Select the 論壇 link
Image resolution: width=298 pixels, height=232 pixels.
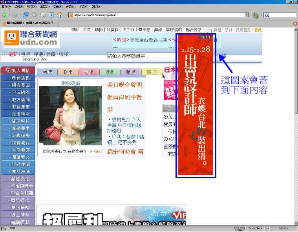[x=51, y=54]
